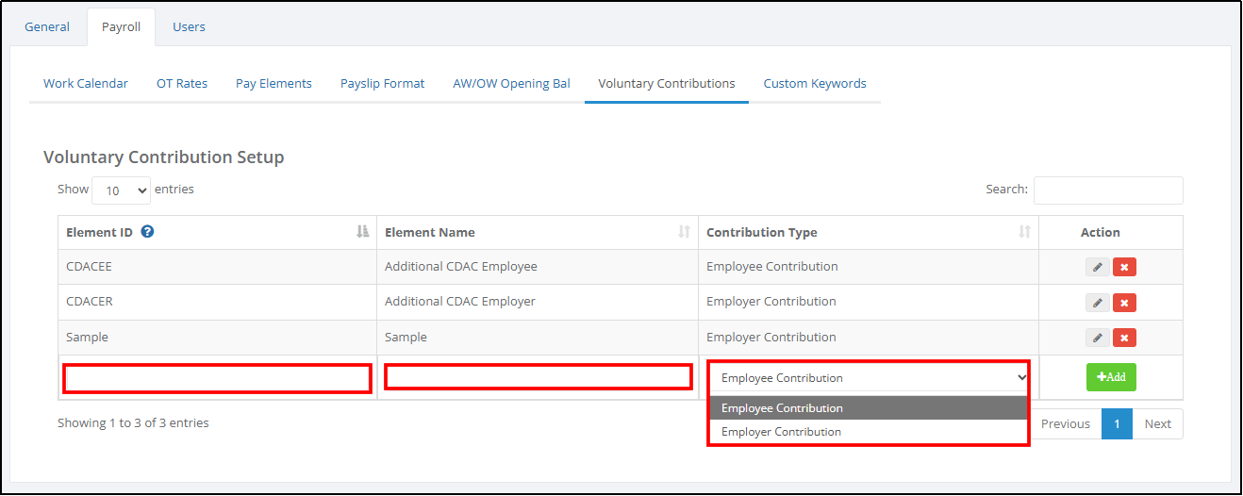Choose Employer Contribution in dropdown list

pyautogui.click(x=869, y=432)
